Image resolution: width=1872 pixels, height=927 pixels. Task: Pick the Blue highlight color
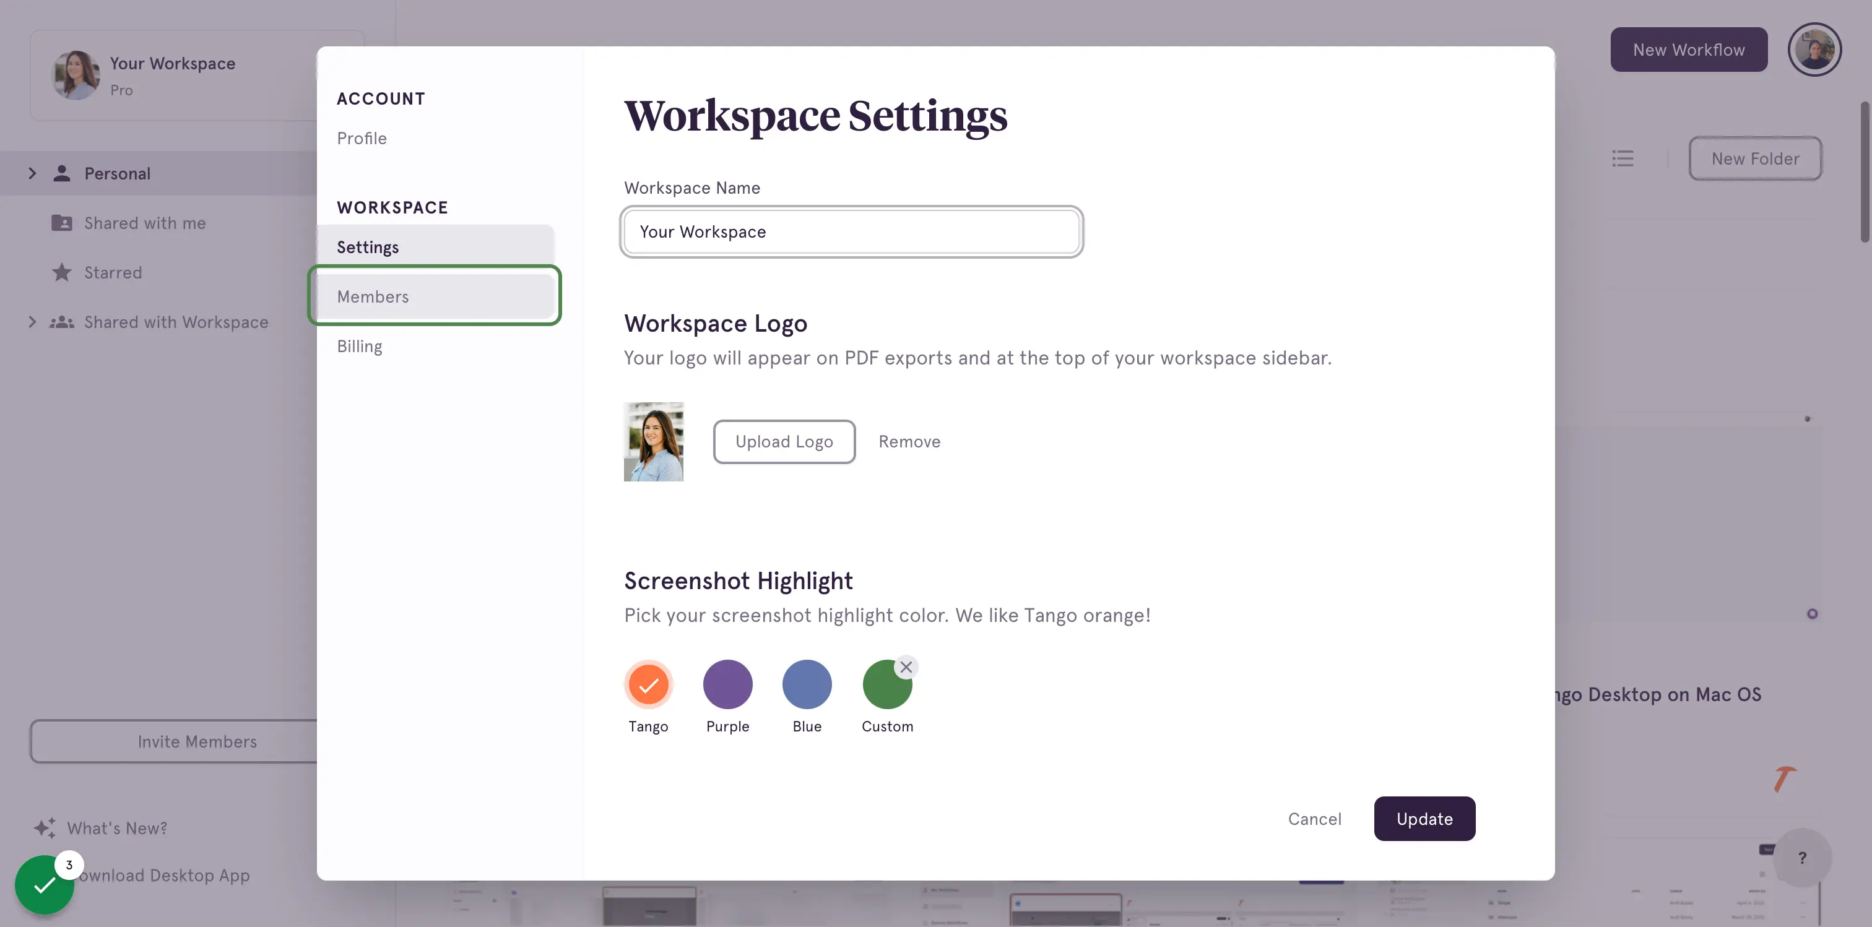(807, 684)
